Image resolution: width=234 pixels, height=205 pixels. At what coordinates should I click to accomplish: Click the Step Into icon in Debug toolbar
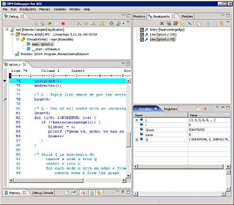(x=79, y=23)
